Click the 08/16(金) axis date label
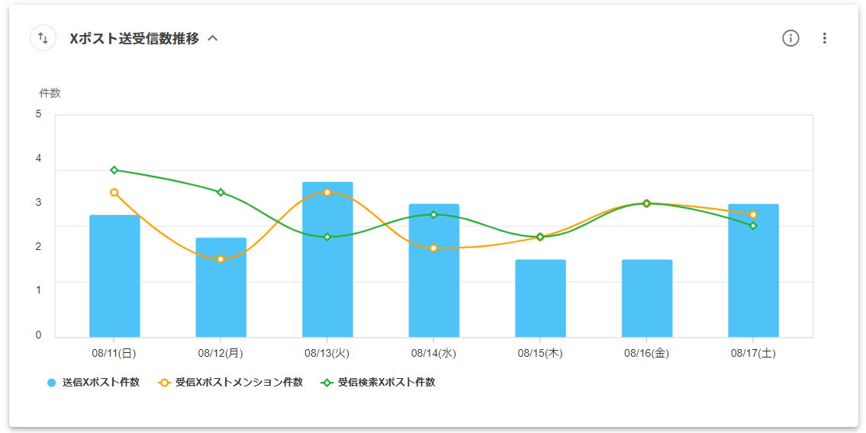This screenshot has width=866, height=433. pyautogui.click(x=646, y=354)
